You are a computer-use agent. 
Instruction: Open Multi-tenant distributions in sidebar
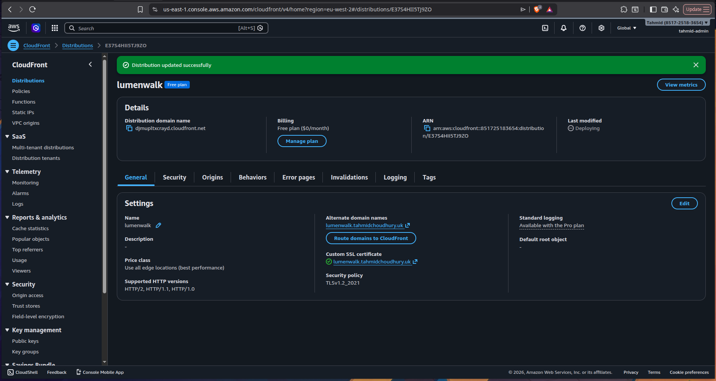tap(43, 148)
